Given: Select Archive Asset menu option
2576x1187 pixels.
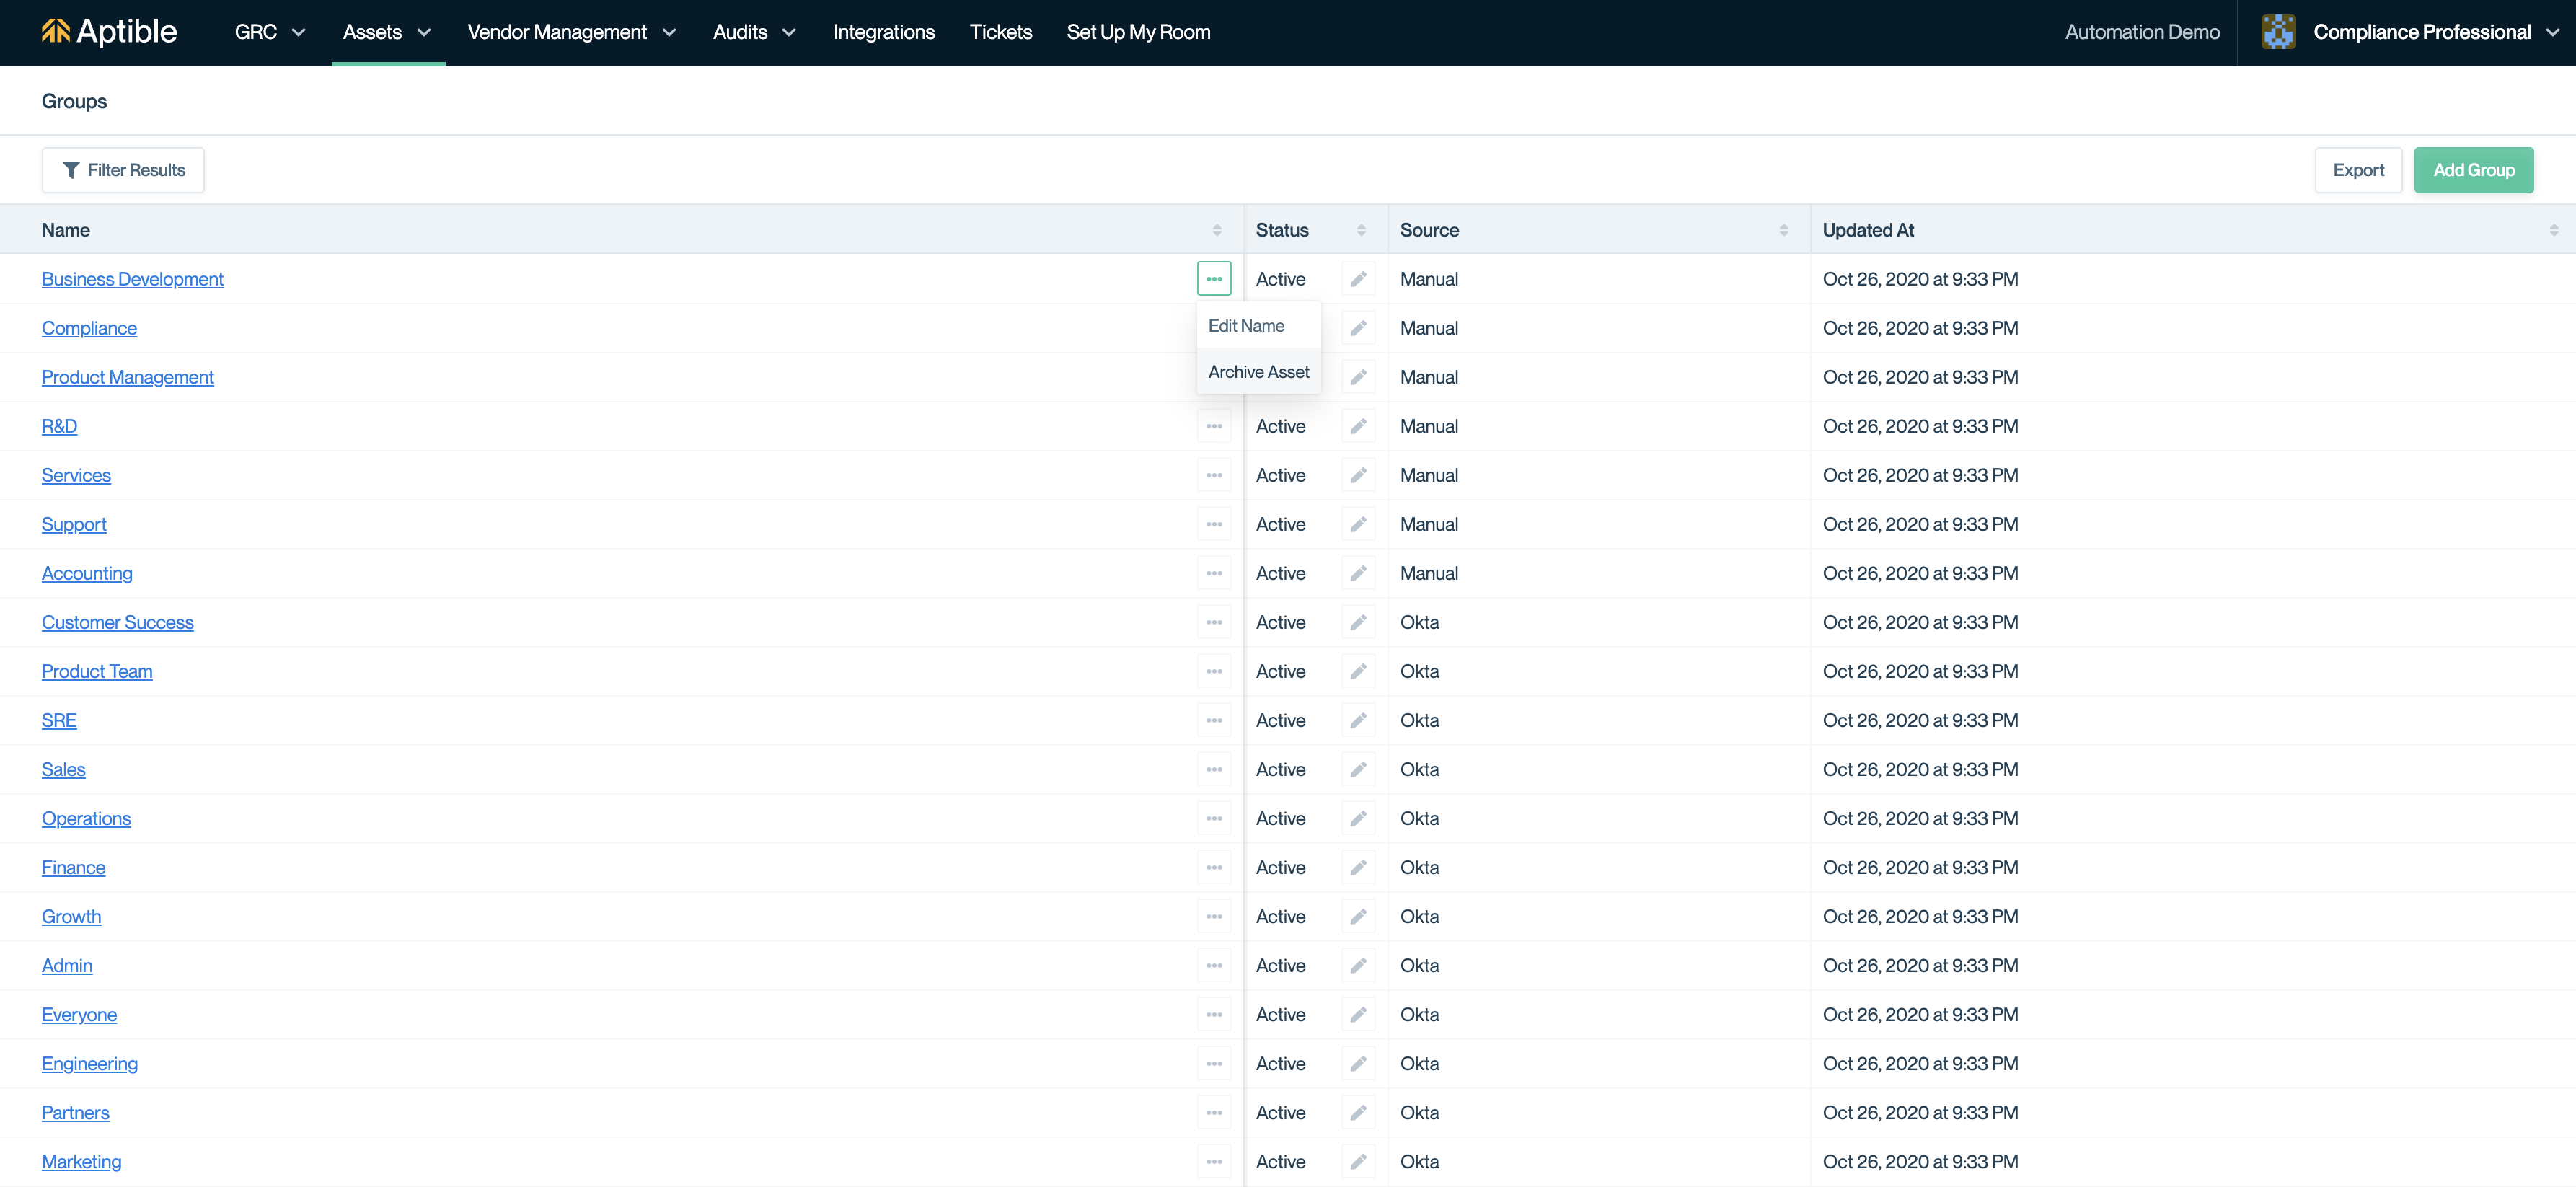Looking at the screenshot, I should [1258, 371].
